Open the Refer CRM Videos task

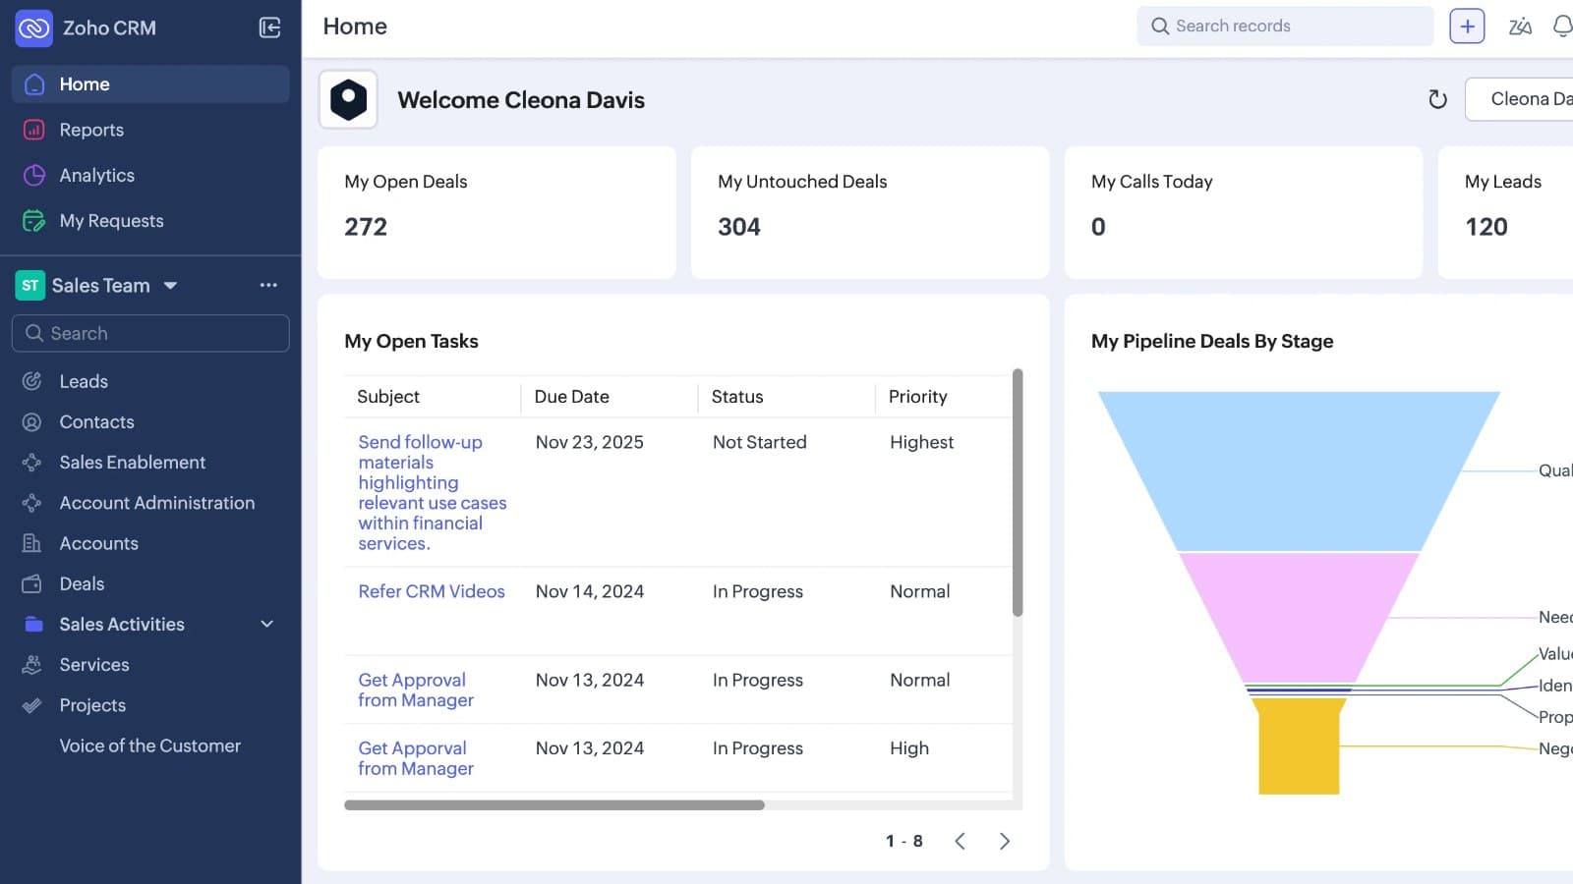click(432, 591)
